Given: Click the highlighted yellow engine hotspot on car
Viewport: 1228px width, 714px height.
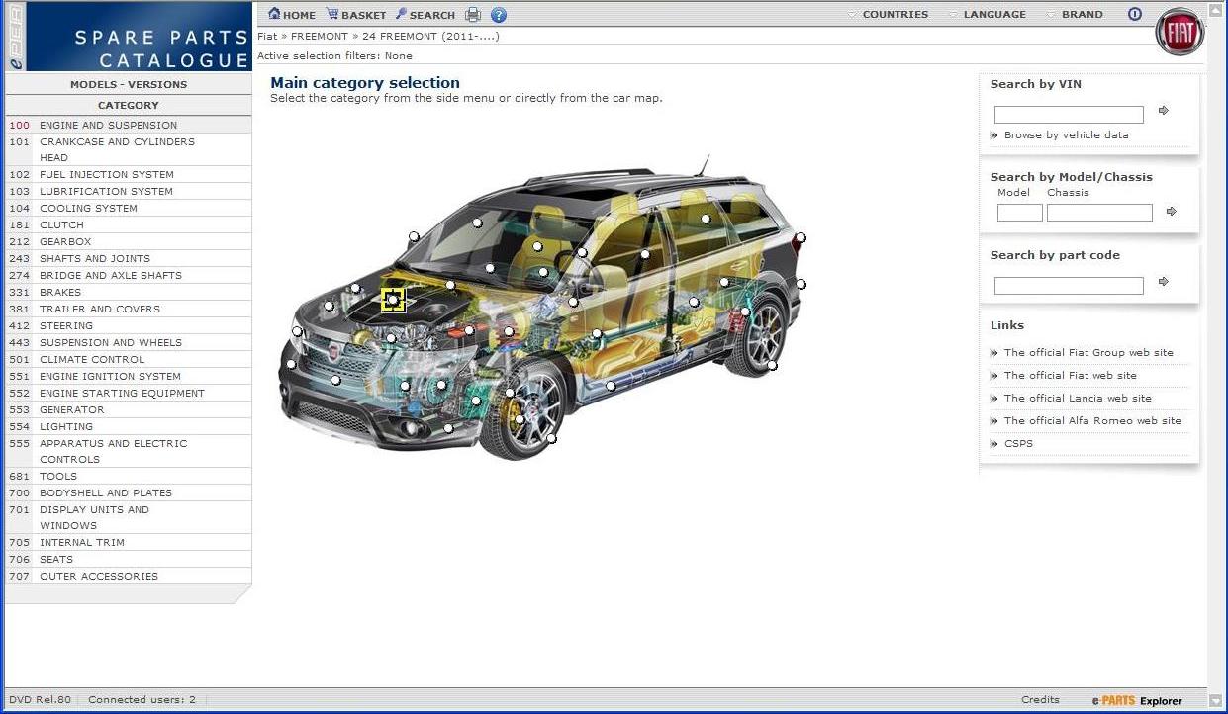Looking at the screenshot, I should (x=393, y=300).
